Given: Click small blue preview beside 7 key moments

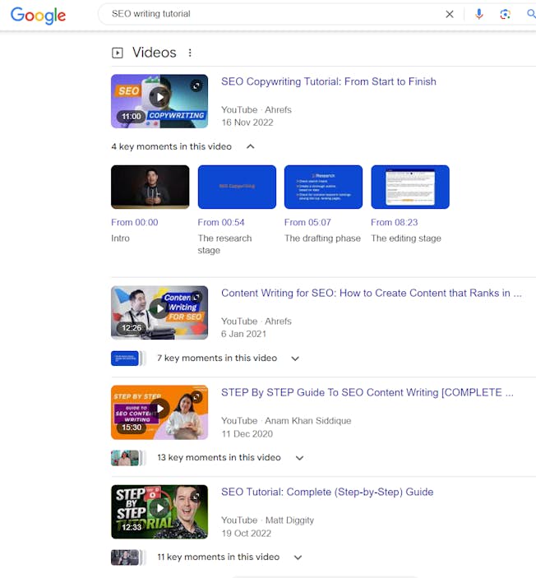Looking at the screenshot, I should pyautogui.click(x=125, y=358).
